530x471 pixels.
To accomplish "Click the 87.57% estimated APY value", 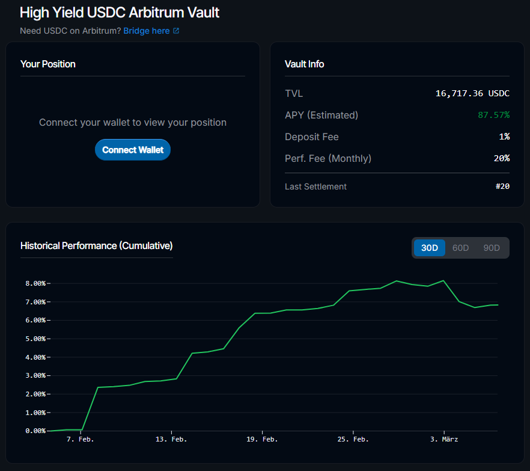I will tap(493, 115).
